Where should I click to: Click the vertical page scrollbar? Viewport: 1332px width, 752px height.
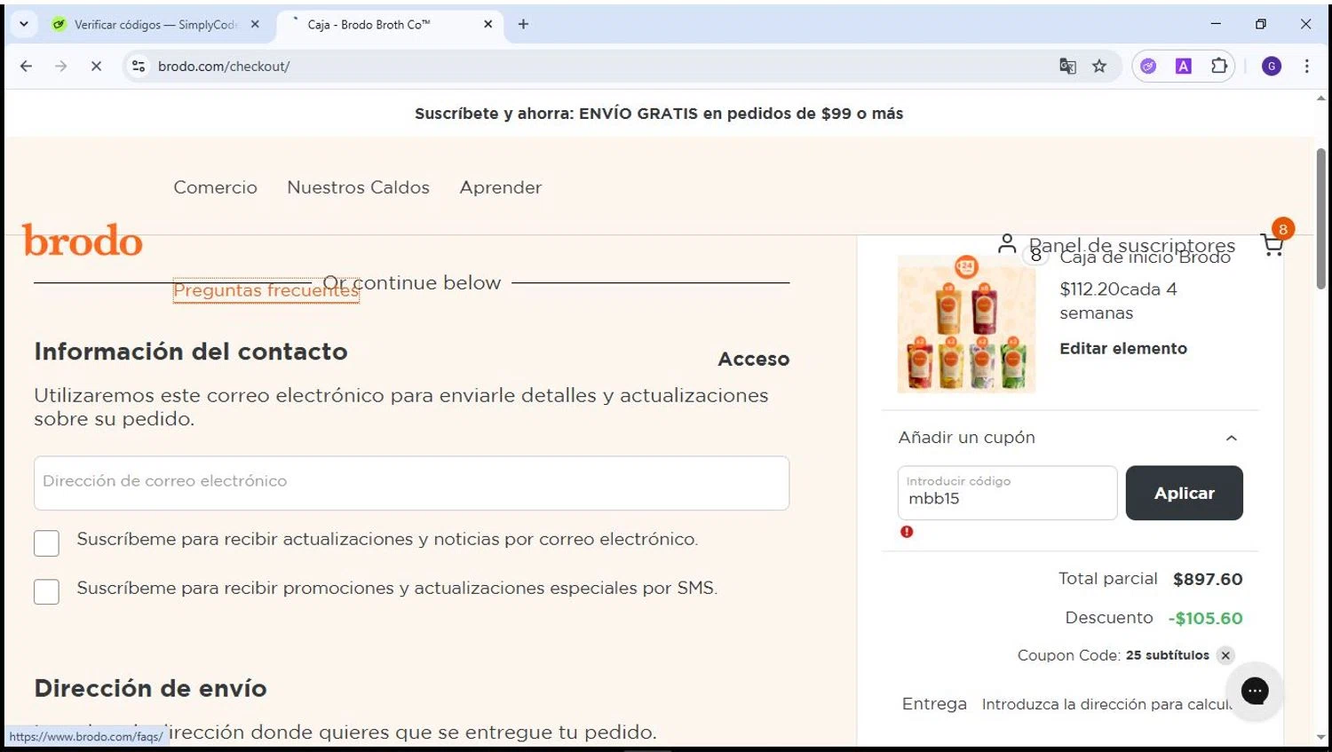1321,218
